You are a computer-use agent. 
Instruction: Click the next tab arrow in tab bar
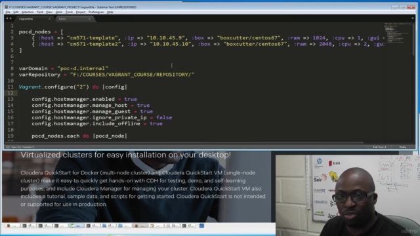coord(10,18)
